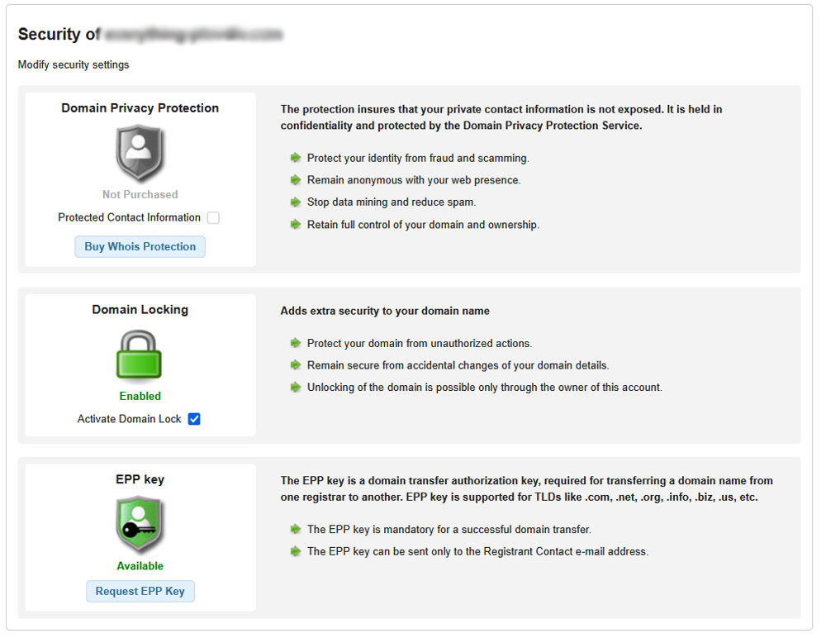Click the 'Enabled' status under the padlock

pos(140,396)
